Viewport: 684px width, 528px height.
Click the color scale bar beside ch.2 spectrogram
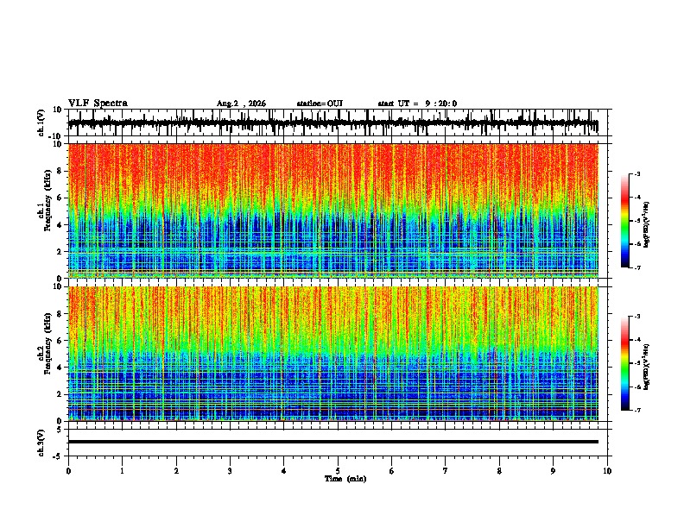(x=625, y=363)
